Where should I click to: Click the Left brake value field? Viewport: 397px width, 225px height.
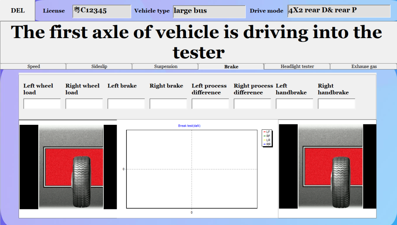pyautogui.click(x=126, y=104)
